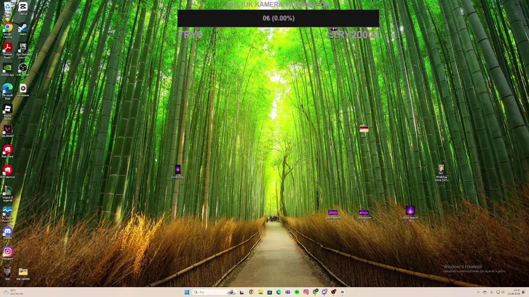Select the EGE photo file on desktop

point(7,274)
